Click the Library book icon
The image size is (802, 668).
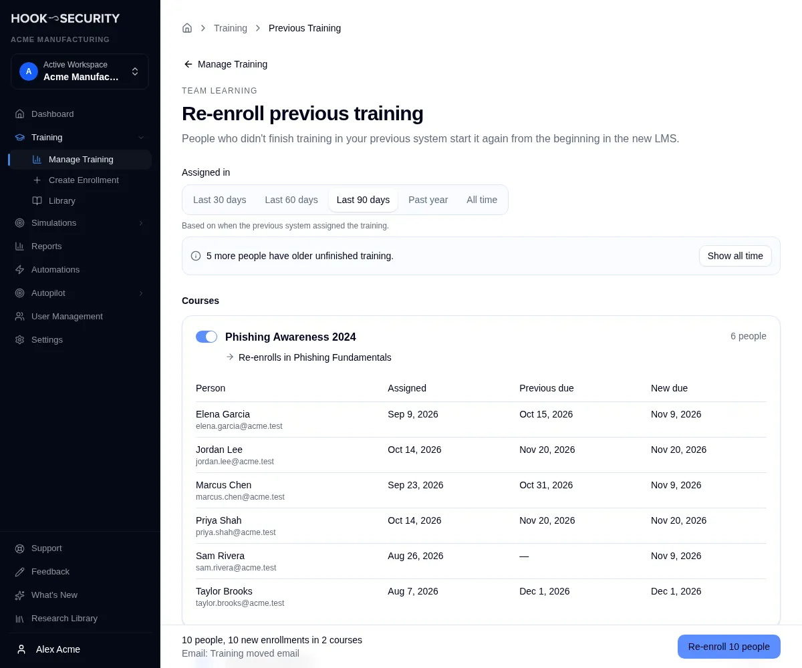tap(37, 201)
